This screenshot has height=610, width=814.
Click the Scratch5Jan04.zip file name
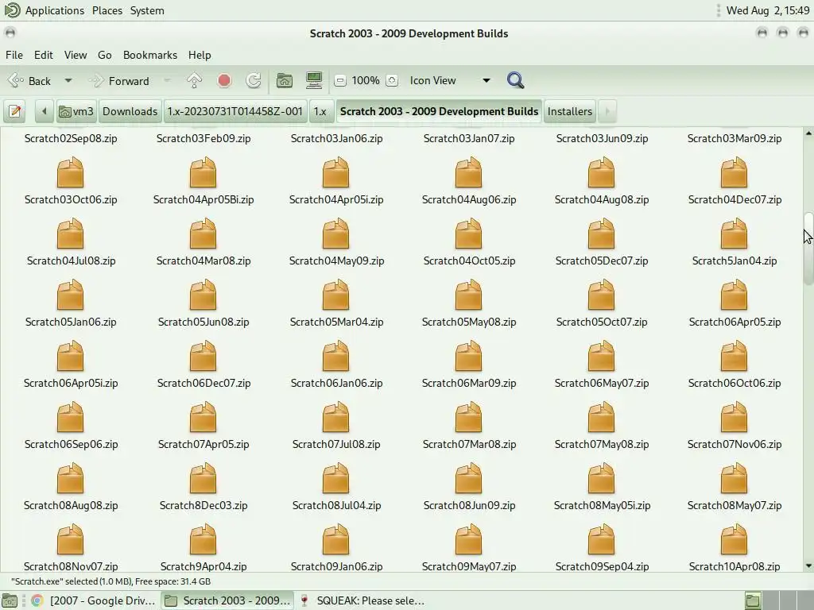point(735,261)
